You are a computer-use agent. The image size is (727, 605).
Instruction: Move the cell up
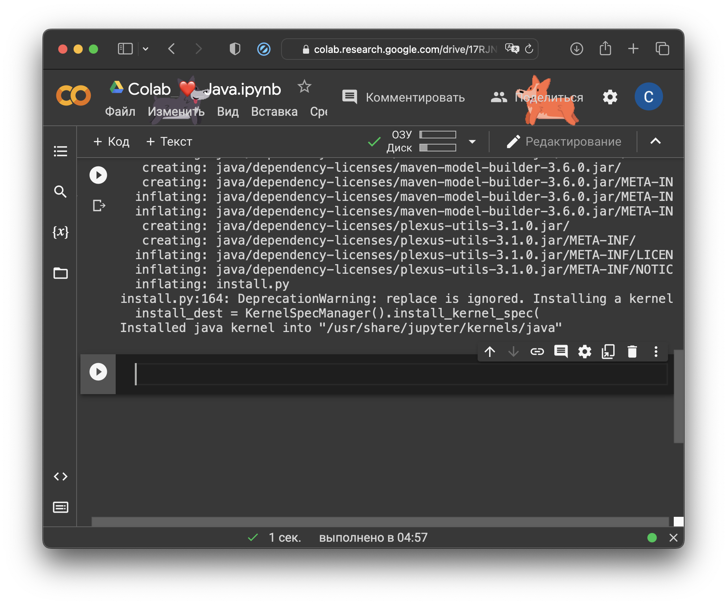click(490, 352)
